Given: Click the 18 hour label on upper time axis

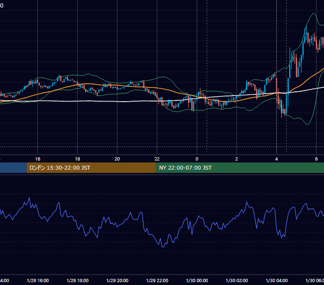Looking at the screenshot, I should click(x=78, y=159).
